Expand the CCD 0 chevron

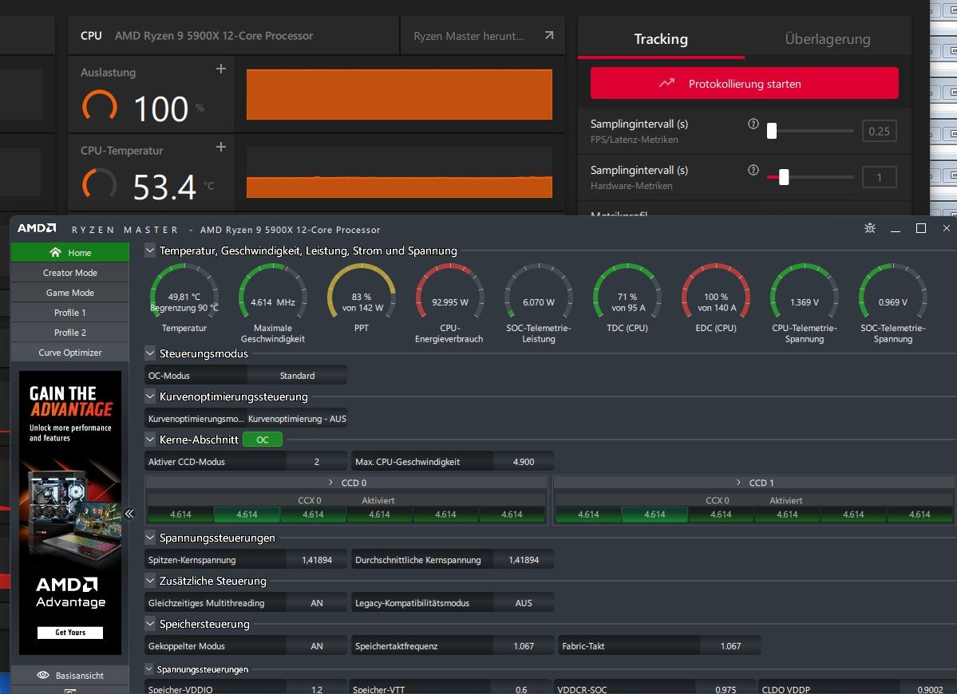tap(330, 483)
